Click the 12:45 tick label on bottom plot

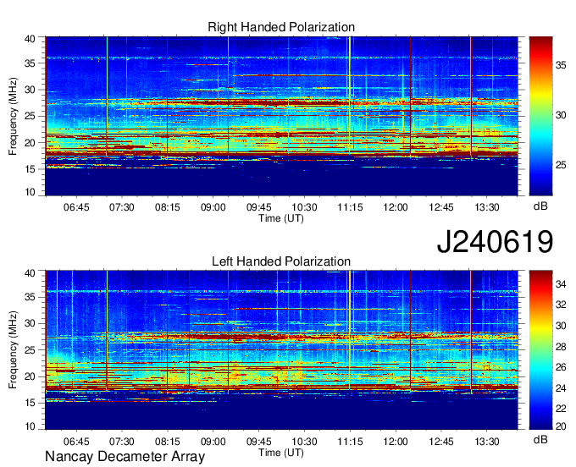441,442
